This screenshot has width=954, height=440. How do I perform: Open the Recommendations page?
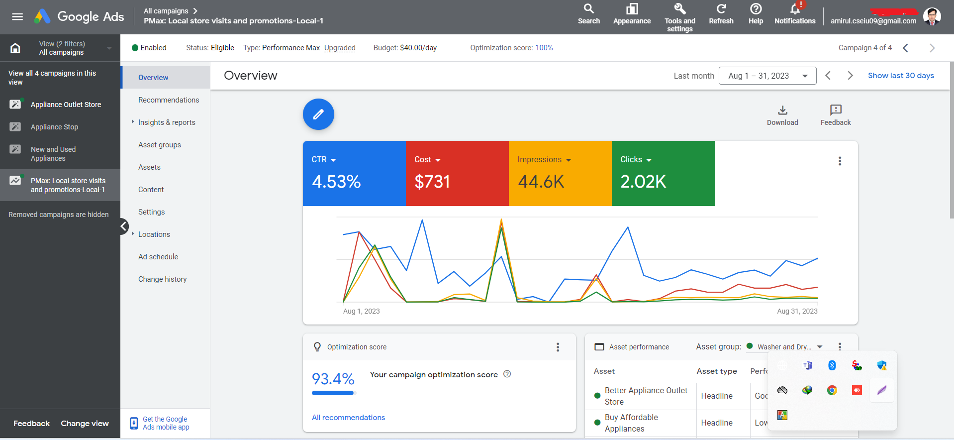[169, 100]
